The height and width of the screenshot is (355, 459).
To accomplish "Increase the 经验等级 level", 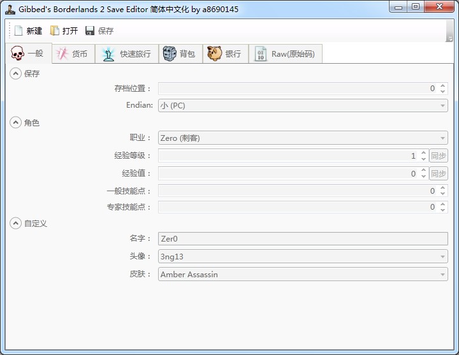I will click(423, 153).
